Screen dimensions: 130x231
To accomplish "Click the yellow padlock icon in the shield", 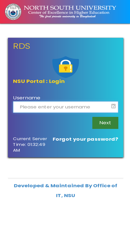I will (x=66, y=66).
